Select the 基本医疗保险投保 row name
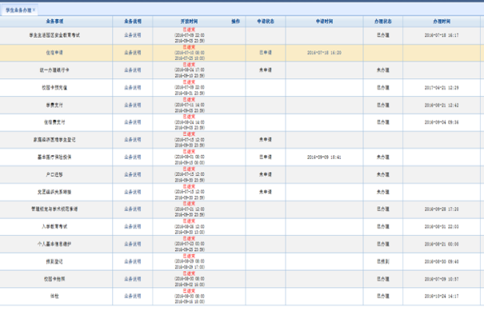This screenshot has width=484, height=311. [x=54, y=157]
